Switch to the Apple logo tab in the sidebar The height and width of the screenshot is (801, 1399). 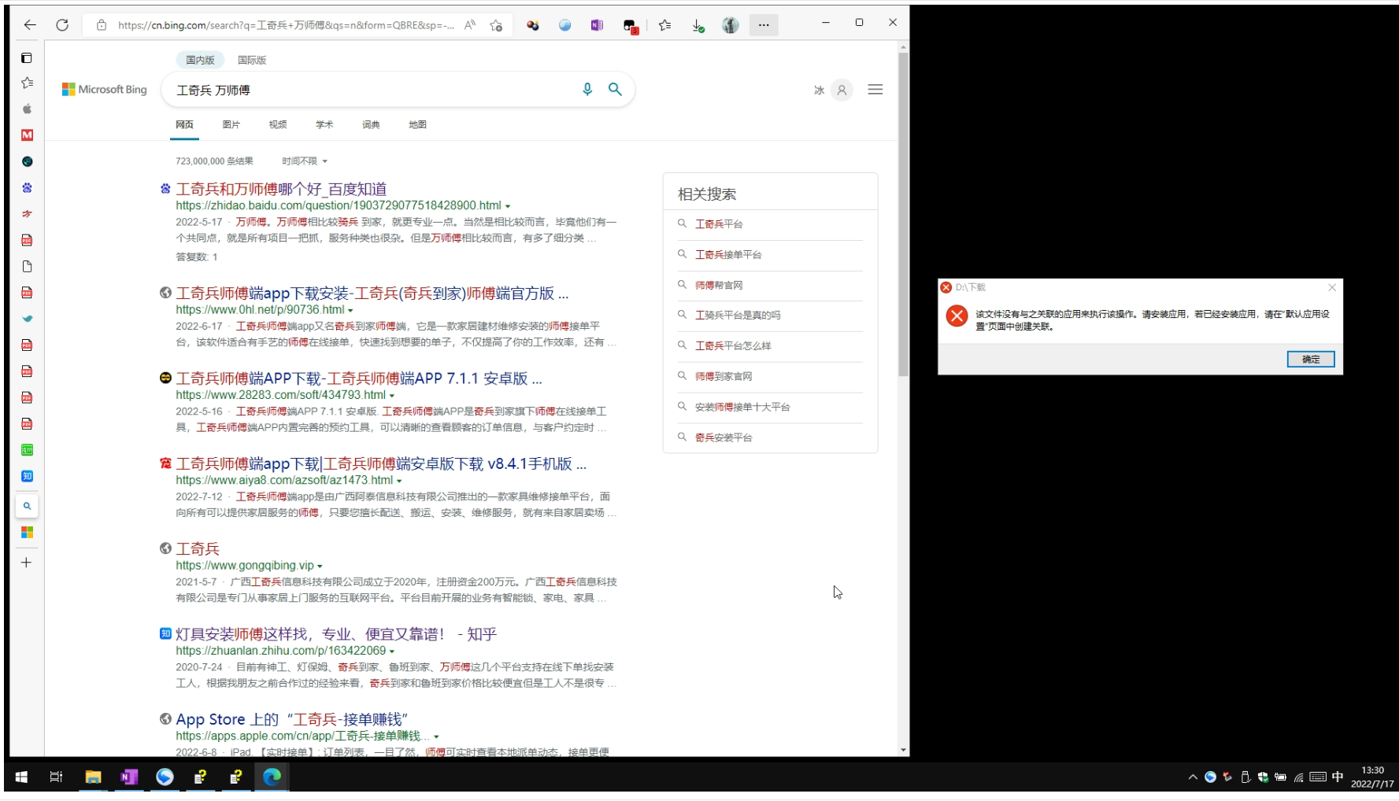27,109
